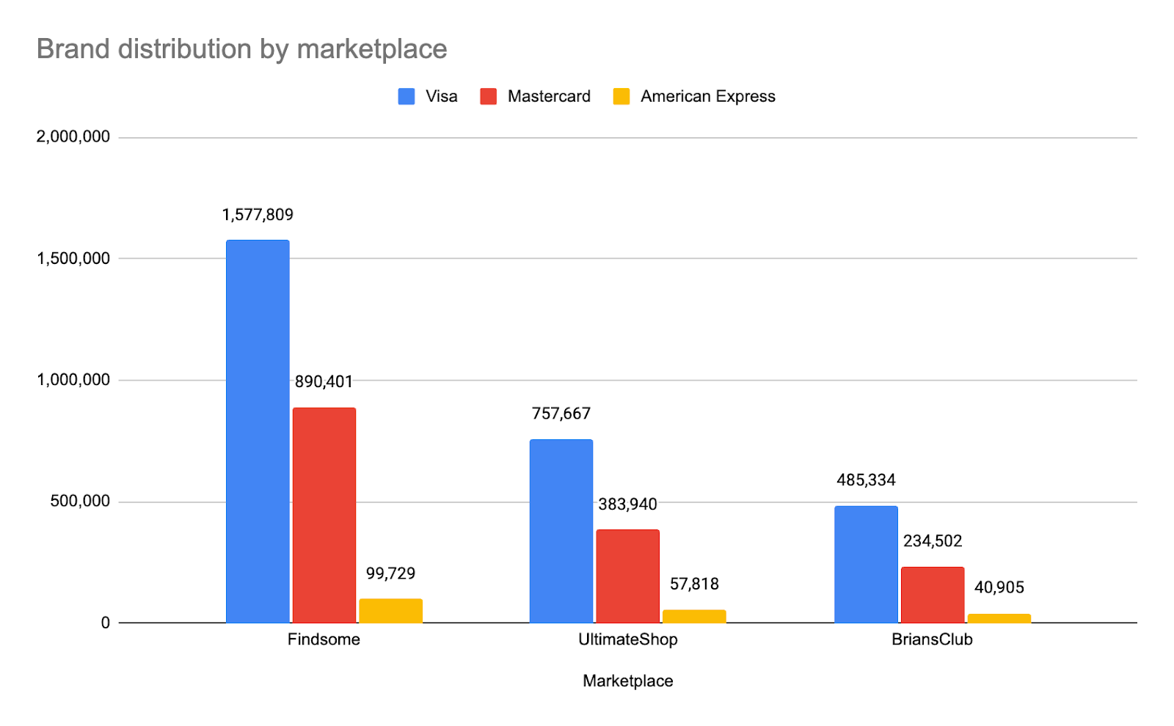Click the blue Visa legend swatch
Image resolution: width=1174 pixels, height=726 pixels.
[406, 97]
